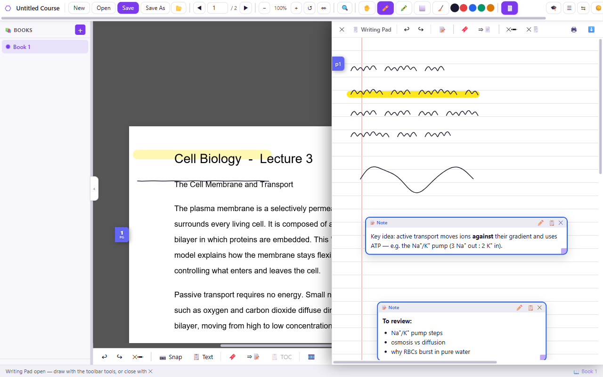This screenshot has width=603, height=377.
Task: Choose the red color swatch
Action: pos(464,8)
